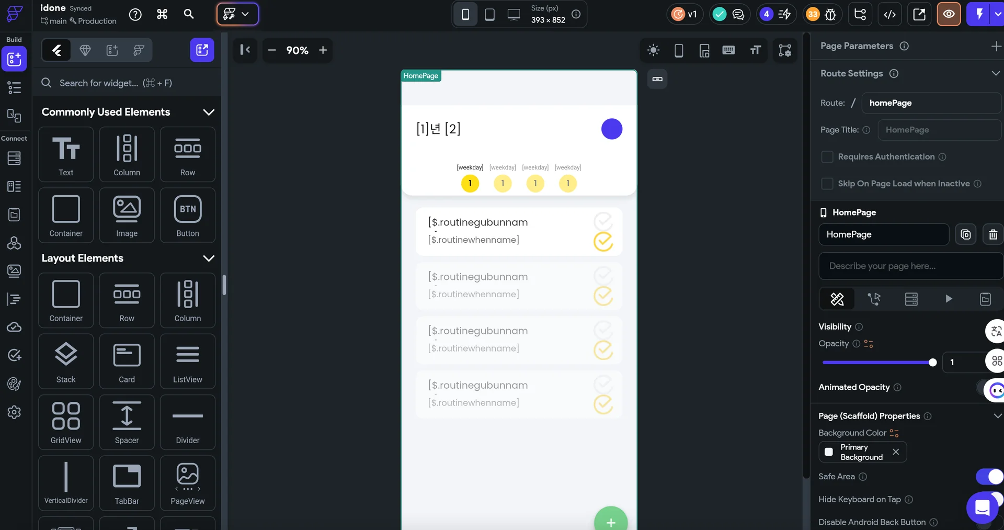Collapse Layout Elements chevron
This screenshot has height=530, width=1004.
pos(209,258)
